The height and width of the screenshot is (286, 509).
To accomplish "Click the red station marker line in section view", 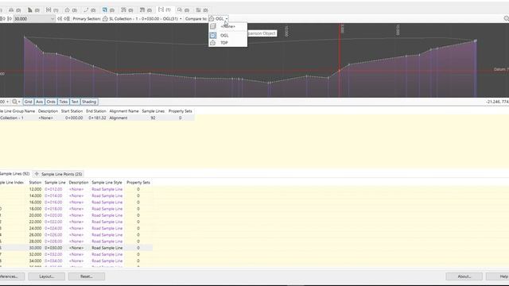I will (x=340, y=60).
